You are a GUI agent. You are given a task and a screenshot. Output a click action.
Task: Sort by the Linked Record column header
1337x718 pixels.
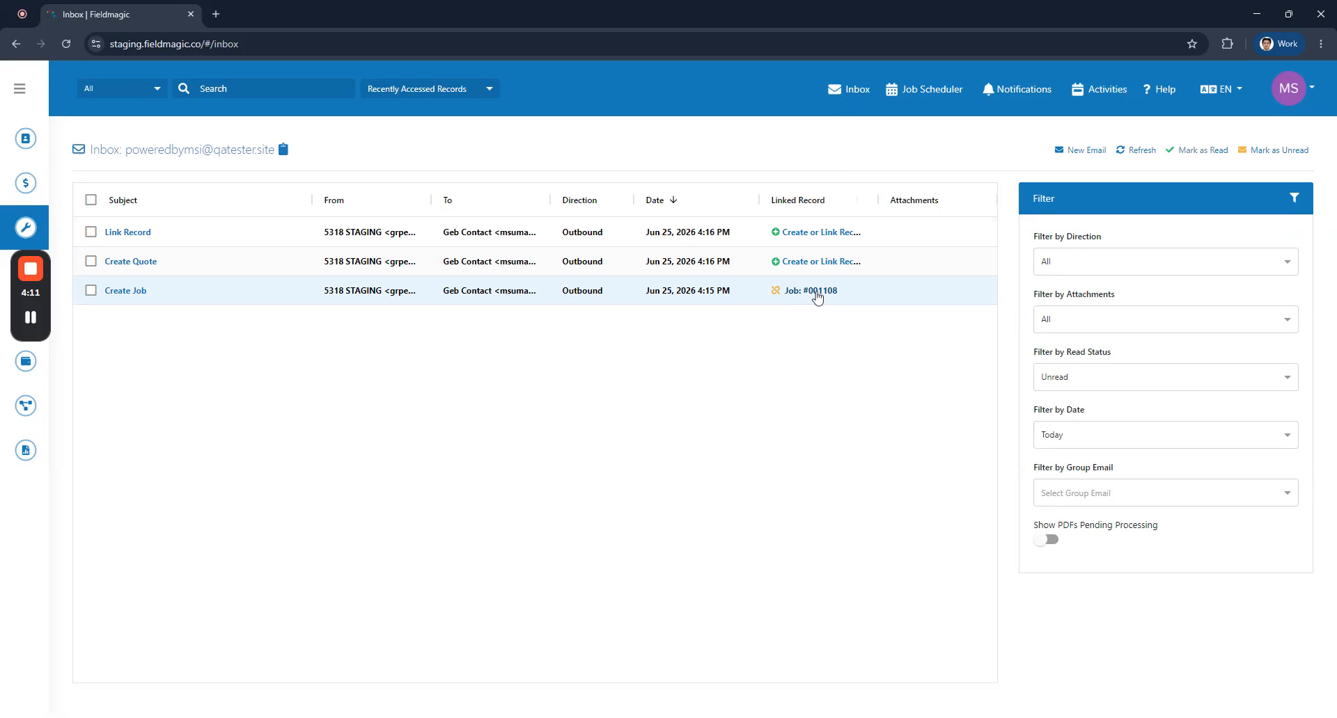pyautogui.click(x=797, y=200)
